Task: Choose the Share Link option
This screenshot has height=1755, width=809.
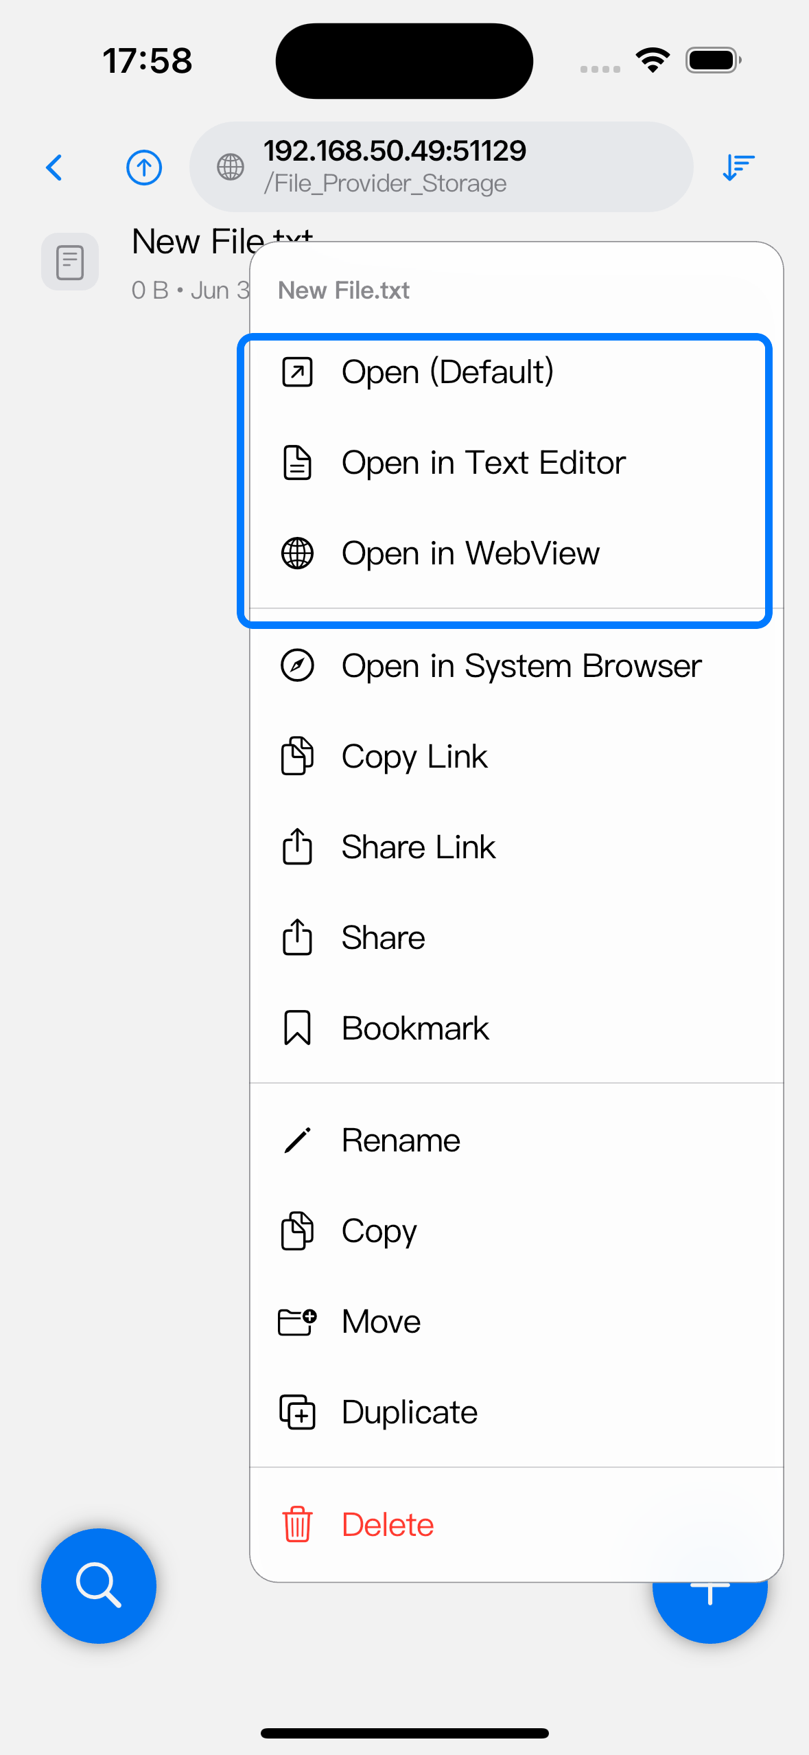Action: 516,847
